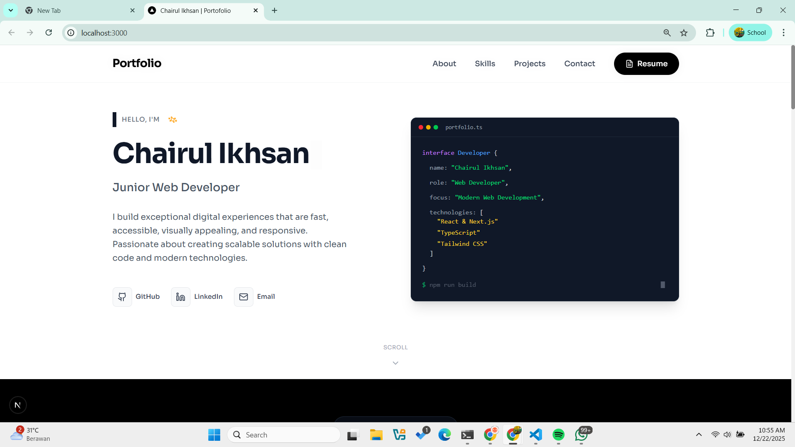Image resolution: width=795 pixels, height=447 pixels.
Task: View site information icon
Action: coord(71,33)
